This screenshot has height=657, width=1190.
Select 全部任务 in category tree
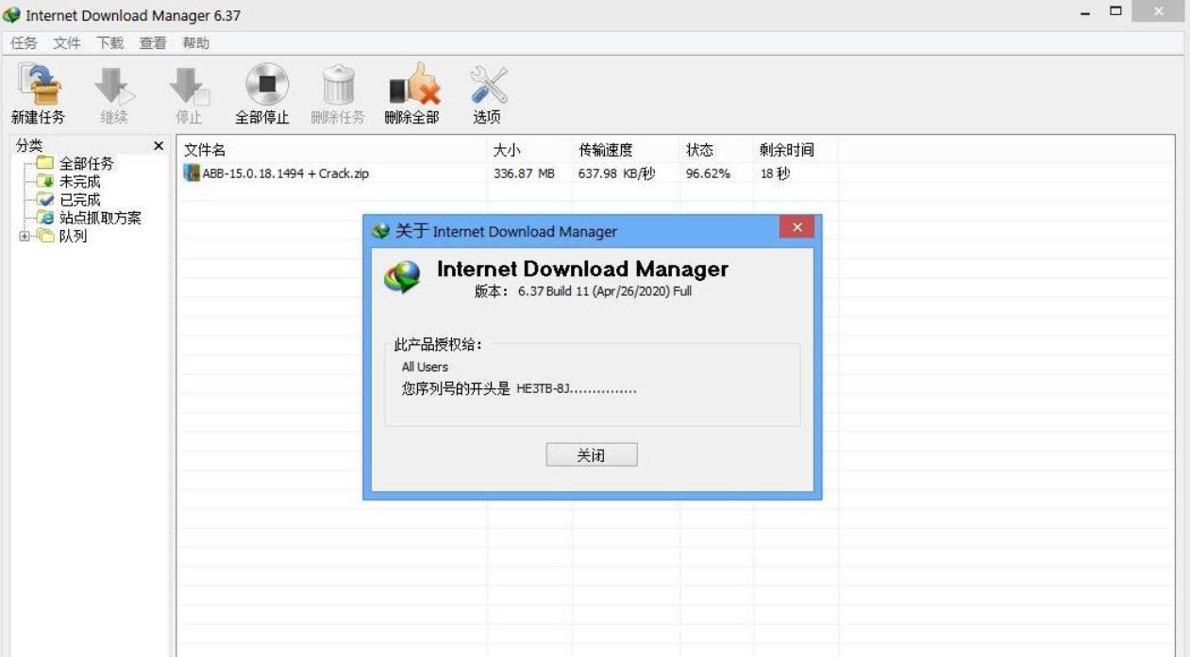point(87,164)
